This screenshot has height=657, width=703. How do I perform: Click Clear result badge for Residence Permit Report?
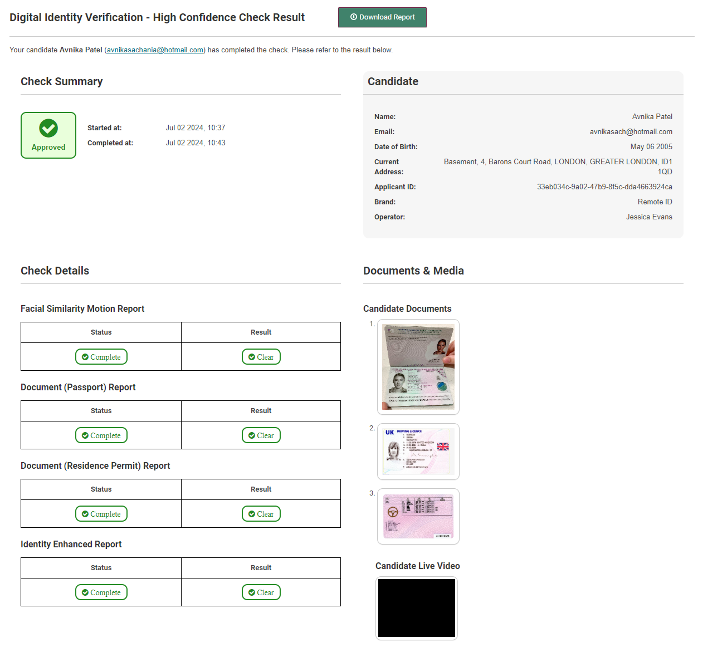click(261, 514)
